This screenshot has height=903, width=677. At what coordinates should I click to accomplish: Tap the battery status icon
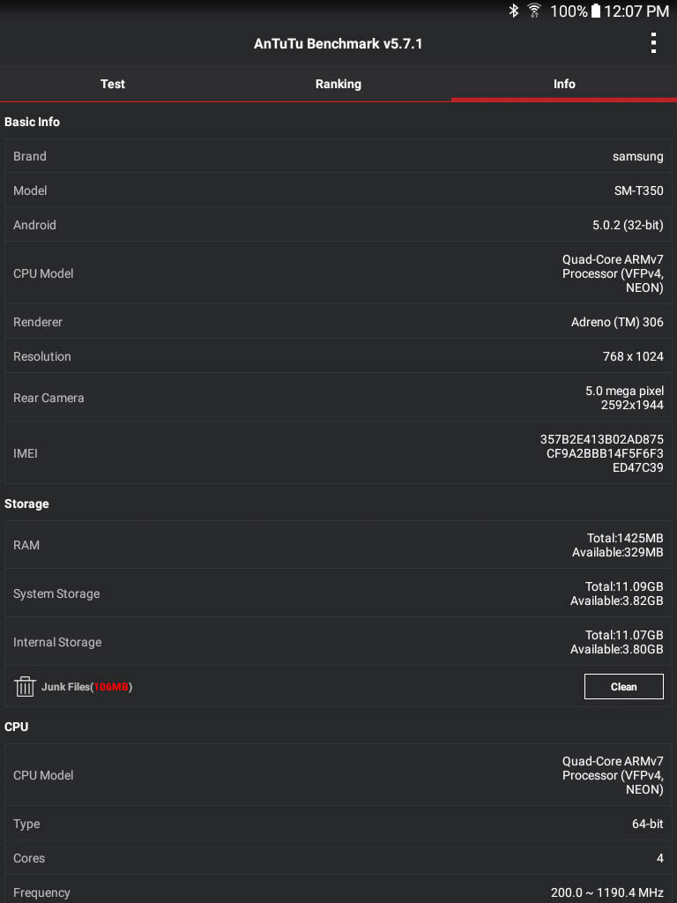click(596, 11)
